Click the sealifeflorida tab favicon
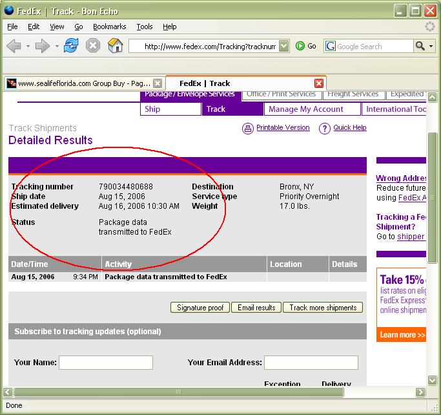 [11, 83]
